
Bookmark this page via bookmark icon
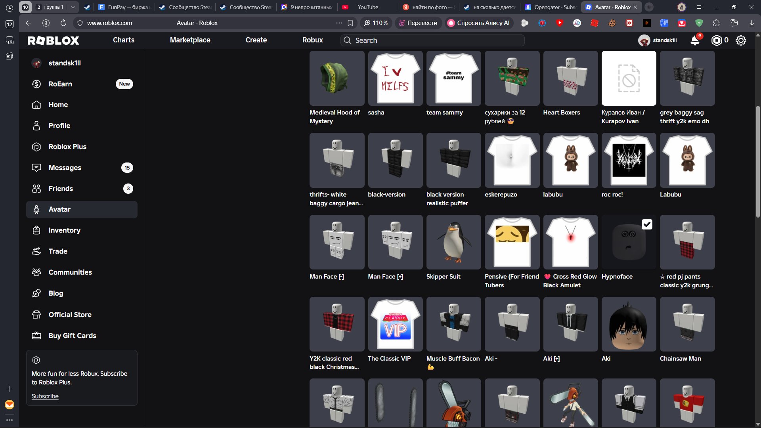coord(350,23)
